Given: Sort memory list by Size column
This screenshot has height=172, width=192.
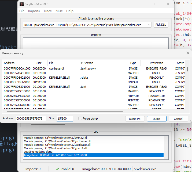Looking at the screenshot, I should [39, 63].
